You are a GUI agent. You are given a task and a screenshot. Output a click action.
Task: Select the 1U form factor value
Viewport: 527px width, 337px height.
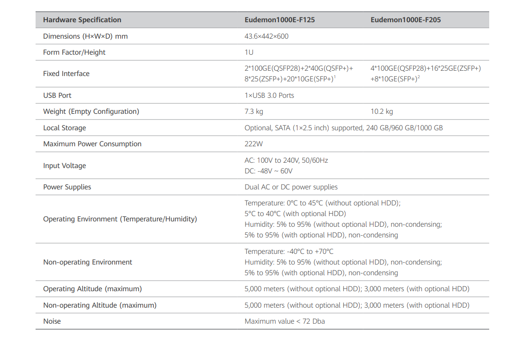pos(249,52)
